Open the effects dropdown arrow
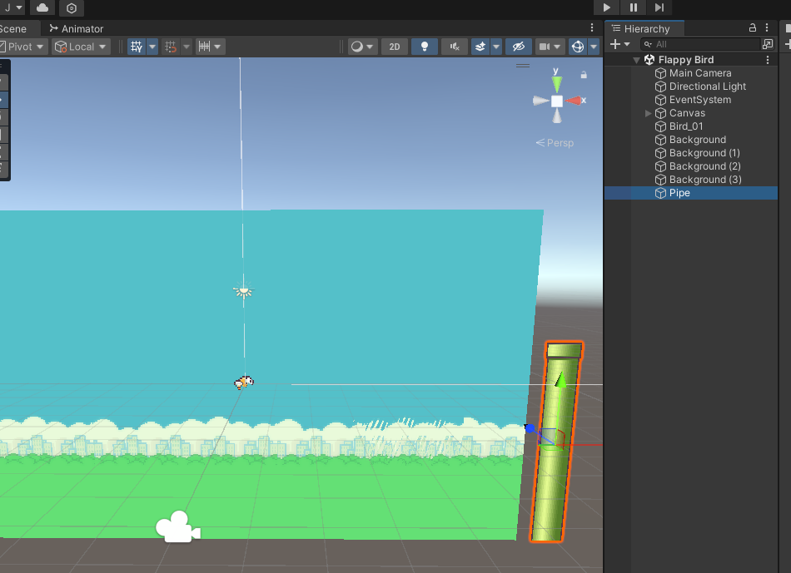The width and height of the screenshot is (791, 573). coord(496,47)
